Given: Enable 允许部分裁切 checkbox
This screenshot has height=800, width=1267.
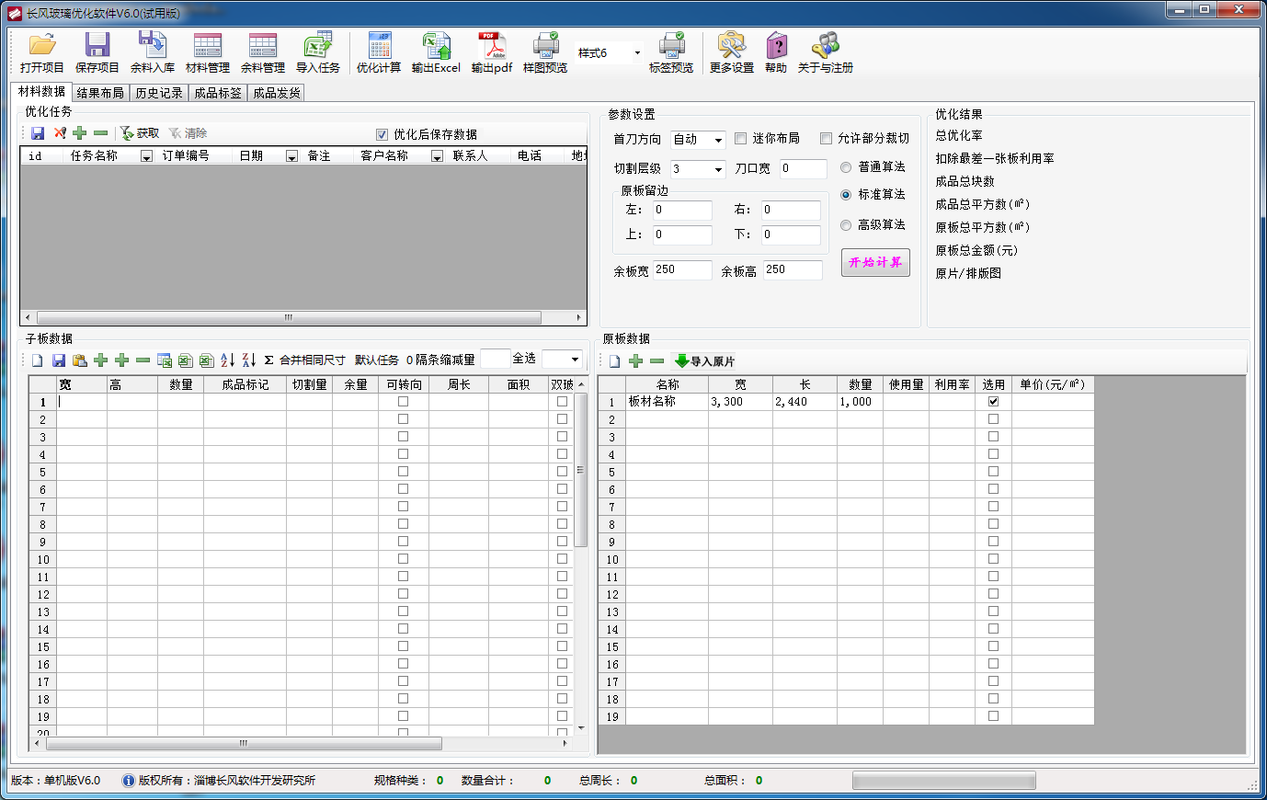Looking at the screenshot, I should pyautogui.click(x=826, y=139).
